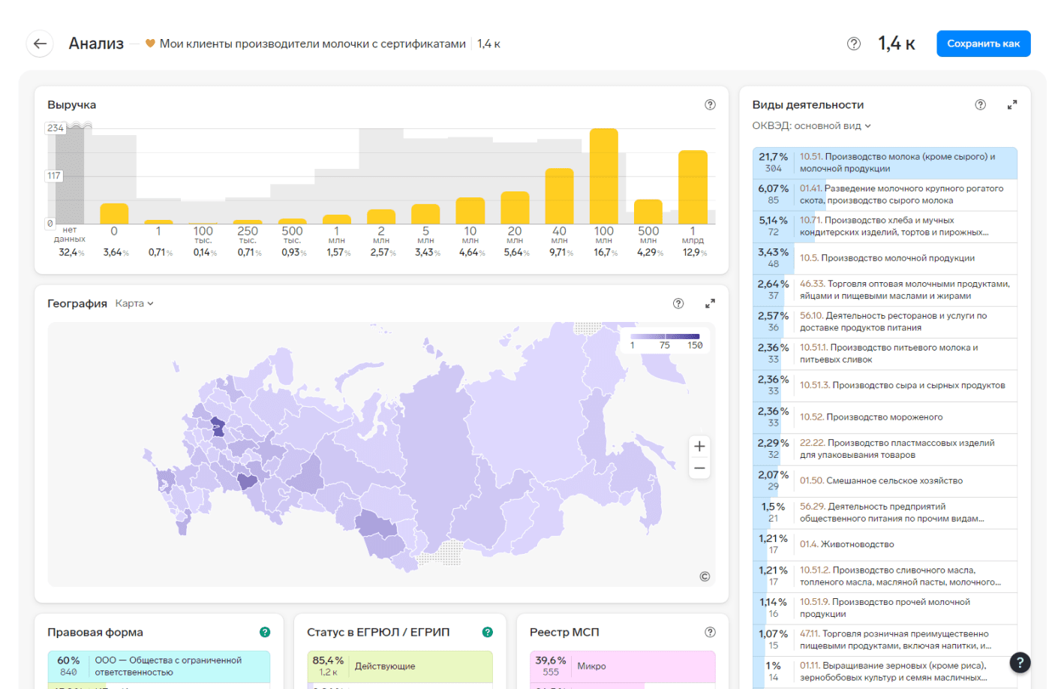This screenshot has height=689, width=1064.
Task: Select ООО legal form row
Action: (x=158, y=666)
